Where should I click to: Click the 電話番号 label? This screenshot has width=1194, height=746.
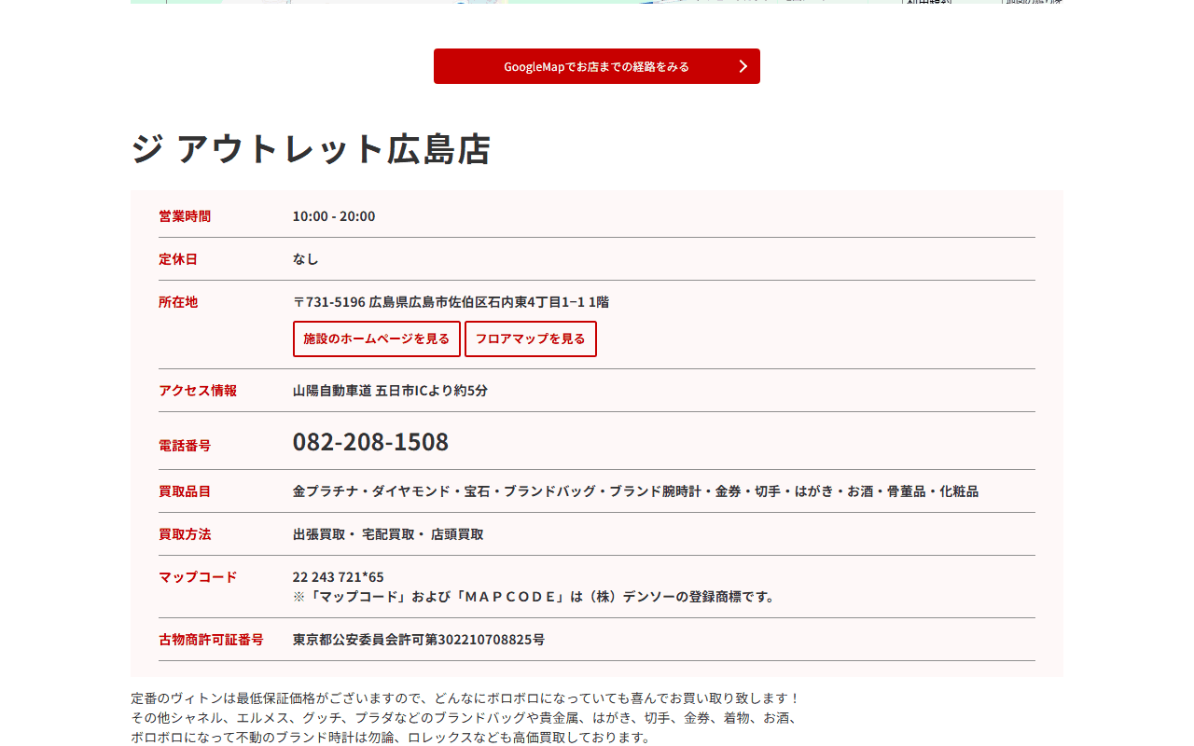[185, 446]
